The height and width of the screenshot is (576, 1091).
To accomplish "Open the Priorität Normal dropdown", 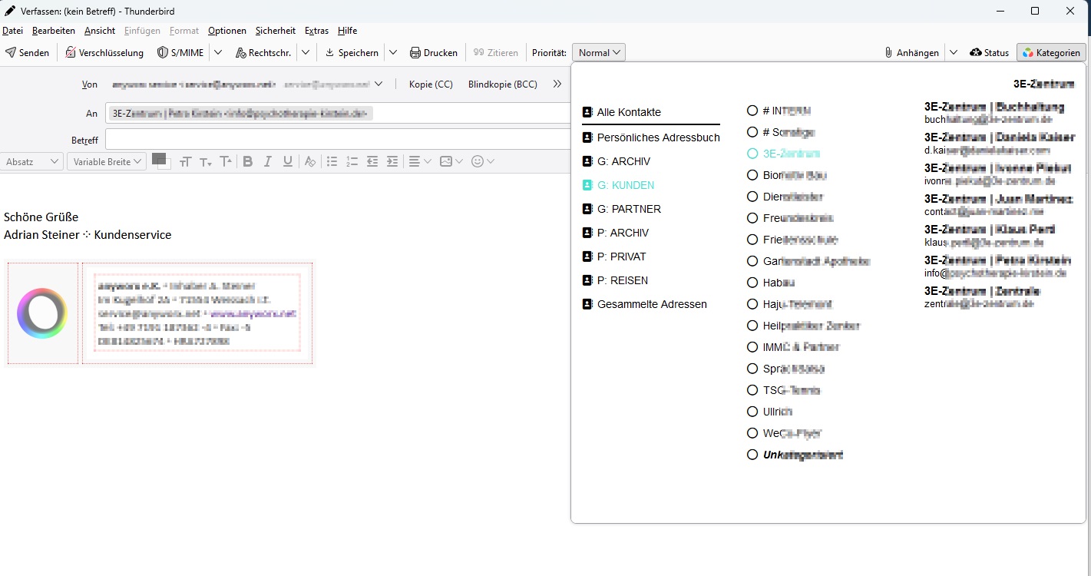I will (599, 53).
